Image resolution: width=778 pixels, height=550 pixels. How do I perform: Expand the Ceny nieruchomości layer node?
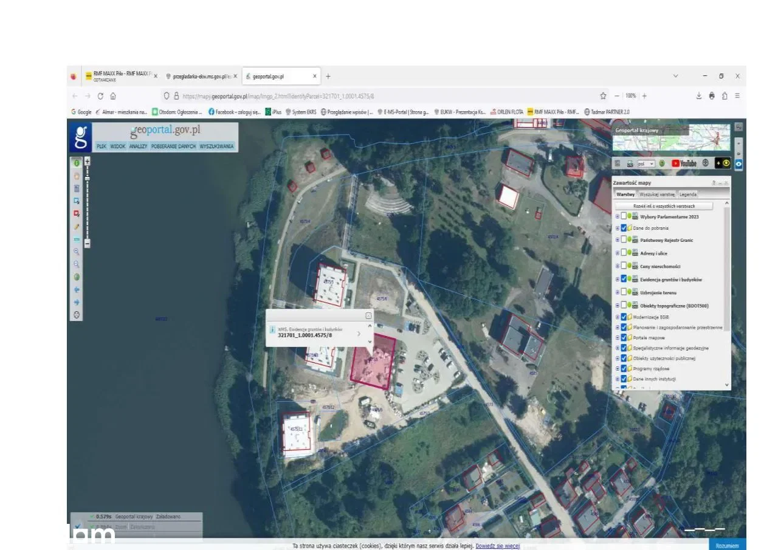[618, 266]
